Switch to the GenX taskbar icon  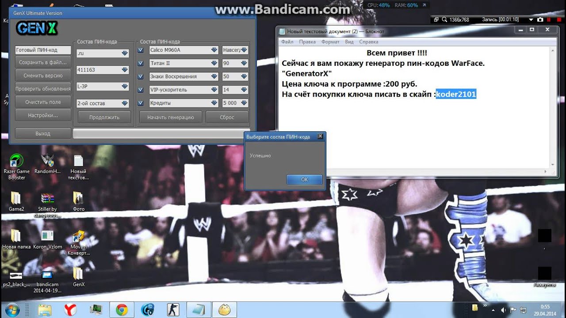tap(225, 310)
